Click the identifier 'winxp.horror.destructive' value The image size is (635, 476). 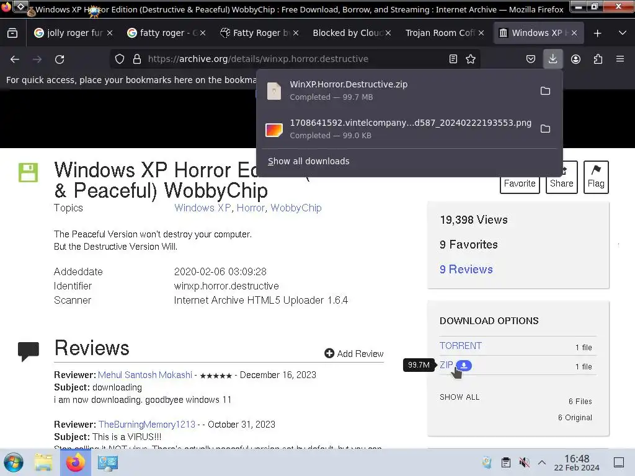click(226, 286)
